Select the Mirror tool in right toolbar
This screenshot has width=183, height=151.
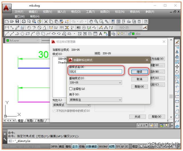[177, 52]
